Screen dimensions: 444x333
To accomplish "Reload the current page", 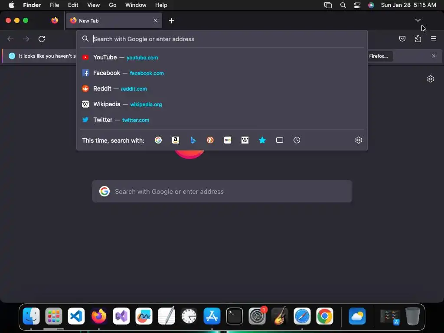I will coord(42,39).
